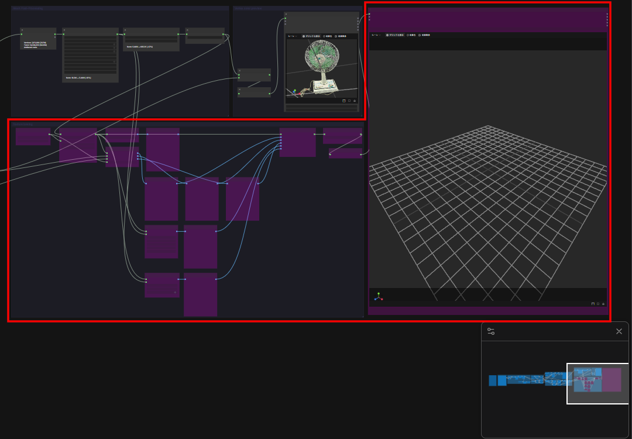Click the Vertices stats text in the first node

point(35,42)
